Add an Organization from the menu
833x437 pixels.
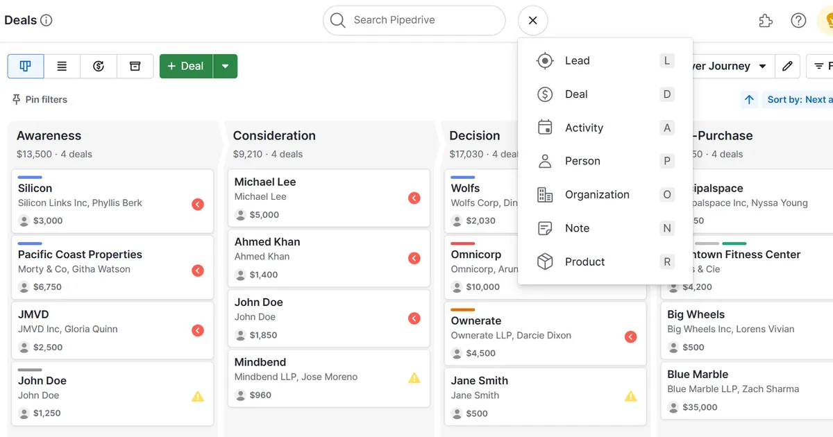(x=605, y=195)
